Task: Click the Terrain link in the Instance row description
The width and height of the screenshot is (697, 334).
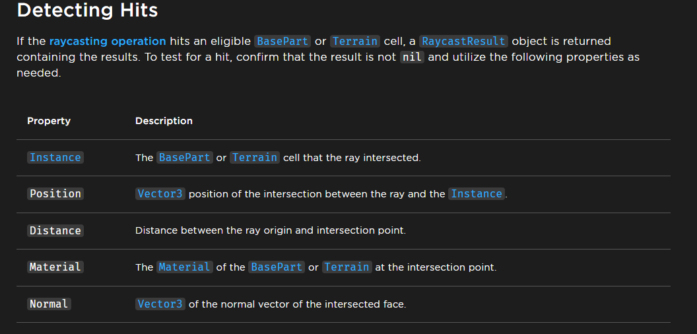Action: 255,158
